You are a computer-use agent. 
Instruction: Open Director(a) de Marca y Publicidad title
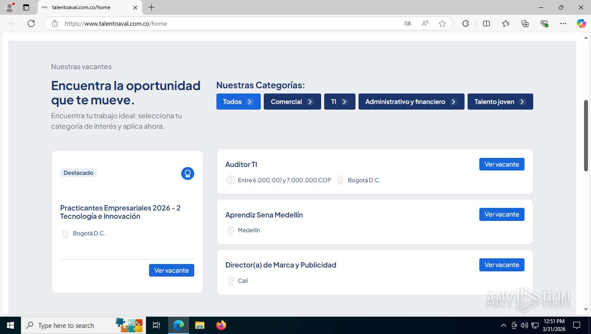[x=281, y=265]
